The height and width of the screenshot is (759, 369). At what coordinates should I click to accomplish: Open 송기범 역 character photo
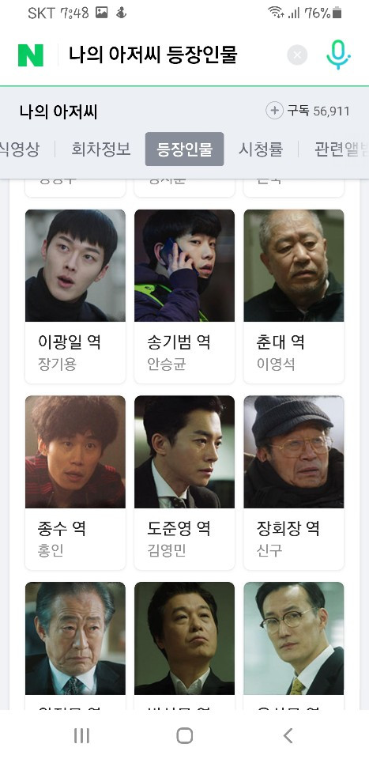point(184,266)
